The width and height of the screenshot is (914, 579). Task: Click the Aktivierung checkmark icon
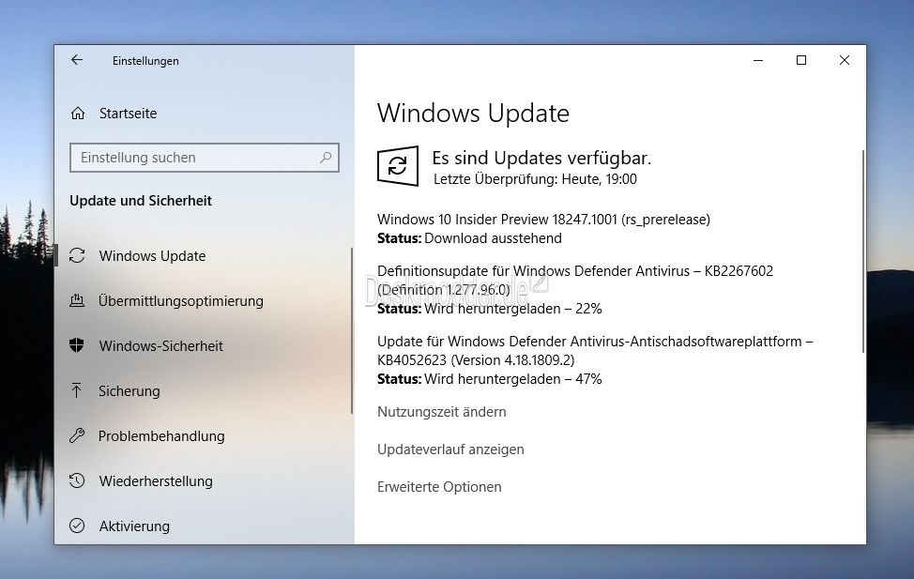pyautogui.click(x=77, y=526)
